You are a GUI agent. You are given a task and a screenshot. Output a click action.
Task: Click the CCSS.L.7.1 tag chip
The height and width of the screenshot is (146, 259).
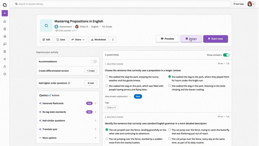111,108
